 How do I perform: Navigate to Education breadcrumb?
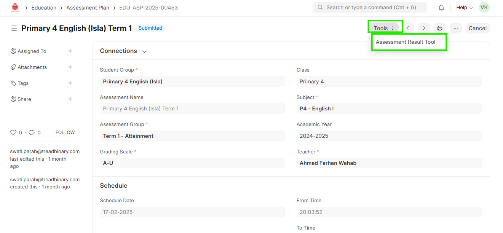coord(44,8)
